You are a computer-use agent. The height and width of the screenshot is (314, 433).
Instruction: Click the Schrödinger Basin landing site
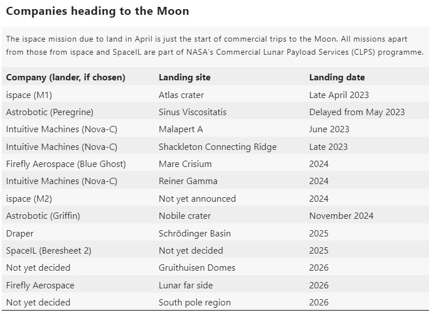tap(195, 233)
